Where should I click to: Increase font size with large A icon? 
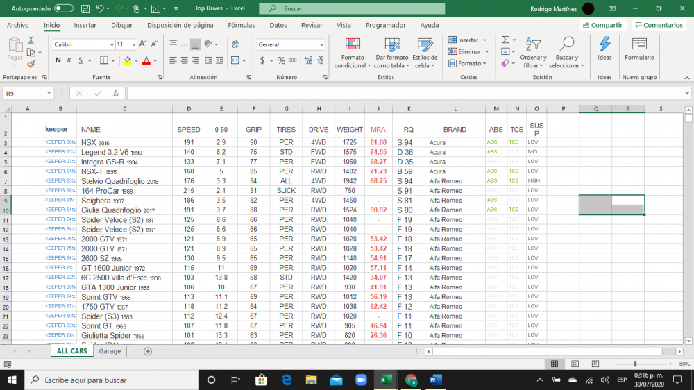142,44
